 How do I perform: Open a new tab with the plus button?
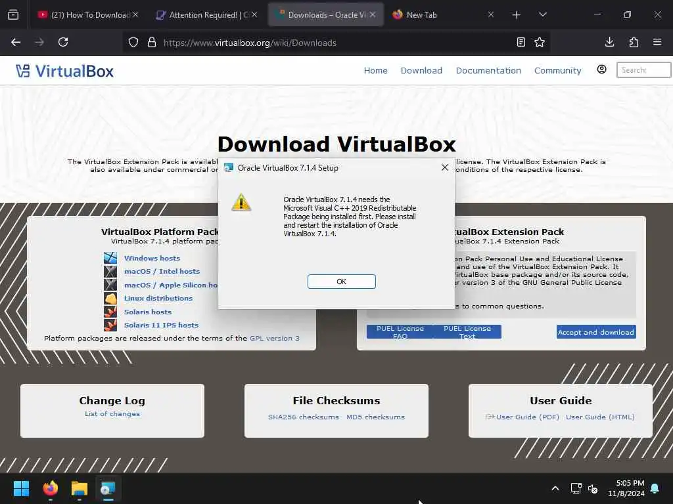click(x=517, y=14)
